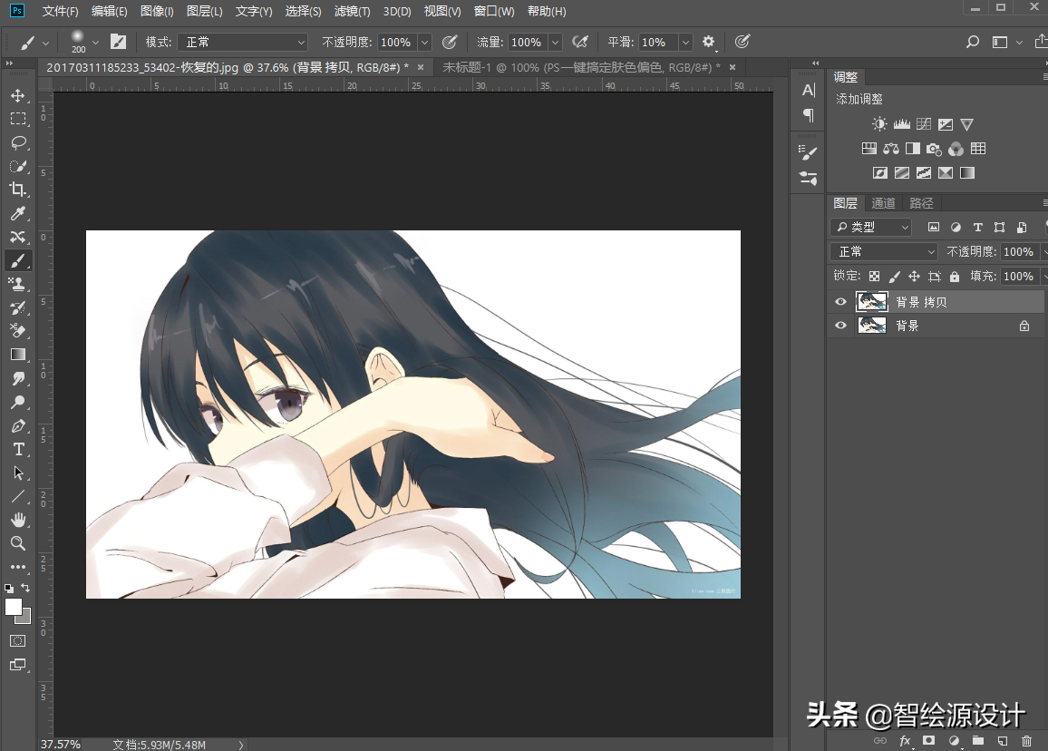This screenshot has height=751, width=1048.
Task: Select the Gradient tool
Action: coord(18,355)
